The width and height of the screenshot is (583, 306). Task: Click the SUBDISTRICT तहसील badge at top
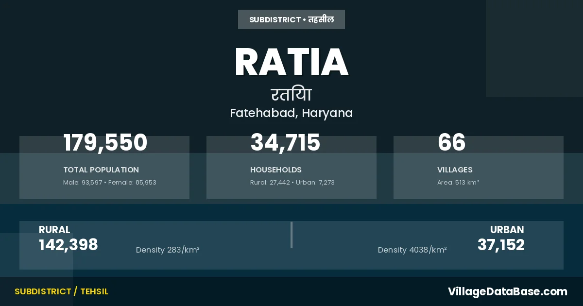click(x=291, y=19)
